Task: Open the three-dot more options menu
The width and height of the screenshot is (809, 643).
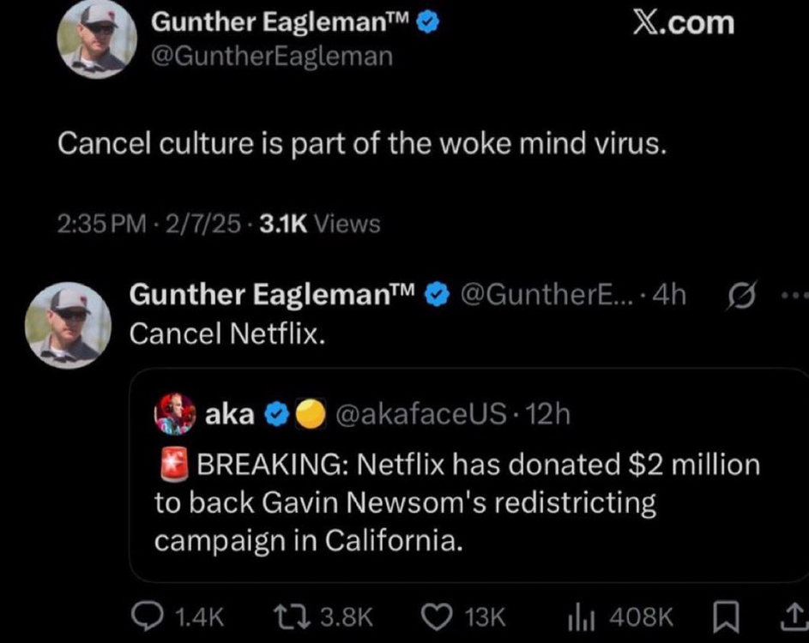Action: (794, 296)
